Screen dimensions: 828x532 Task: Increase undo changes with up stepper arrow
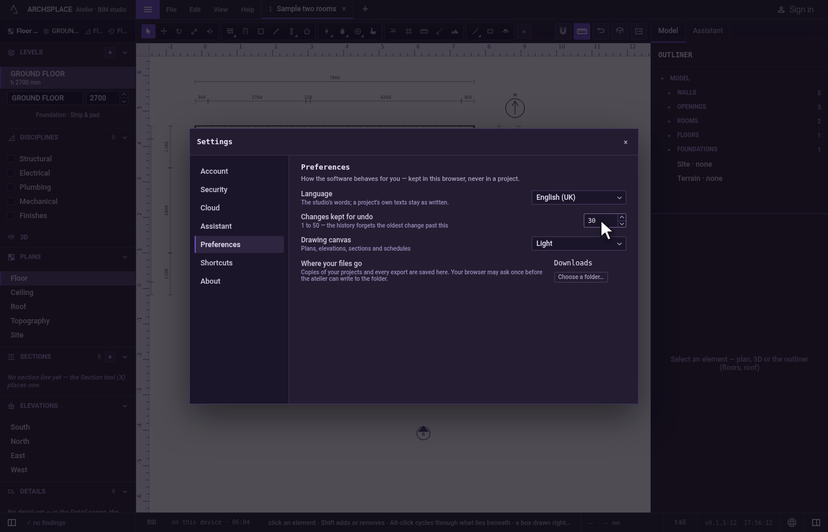(622, 217)
